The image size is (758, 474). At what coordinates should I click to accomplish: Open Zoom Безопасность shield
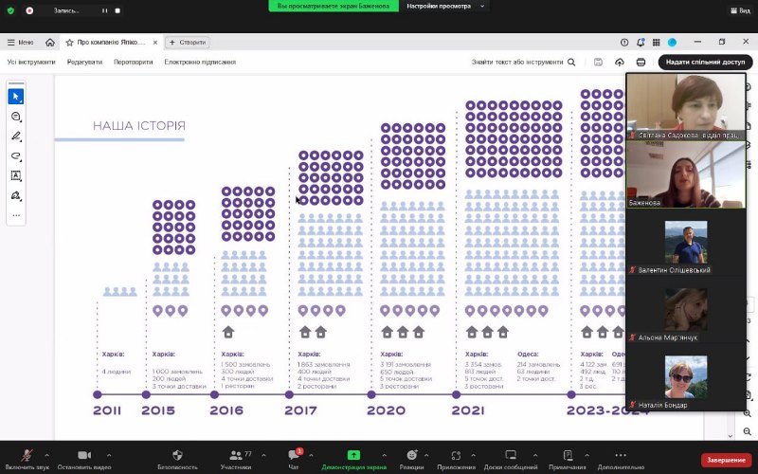click(x=177, y=459)
